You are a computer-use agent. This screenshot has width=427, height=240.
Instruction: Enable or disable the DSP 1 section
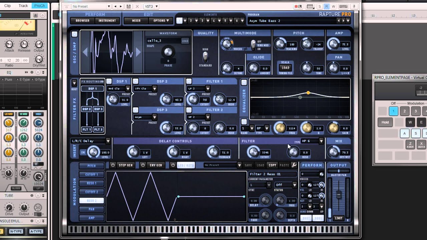pos(109,81)
